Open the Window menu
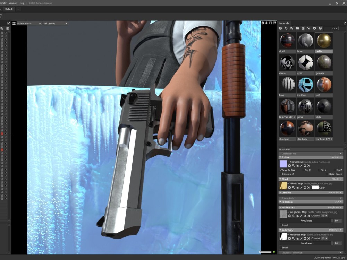This screenshot has width=347, height=260. (13, 3)
